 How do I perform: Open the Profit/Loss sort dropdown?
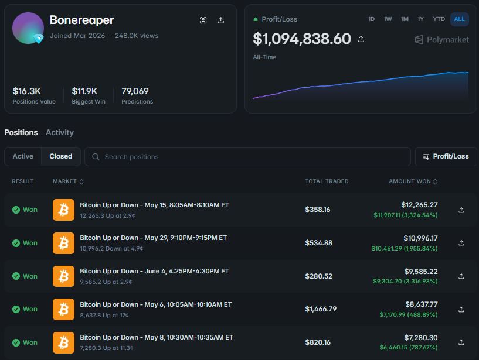tap(446, 156)
